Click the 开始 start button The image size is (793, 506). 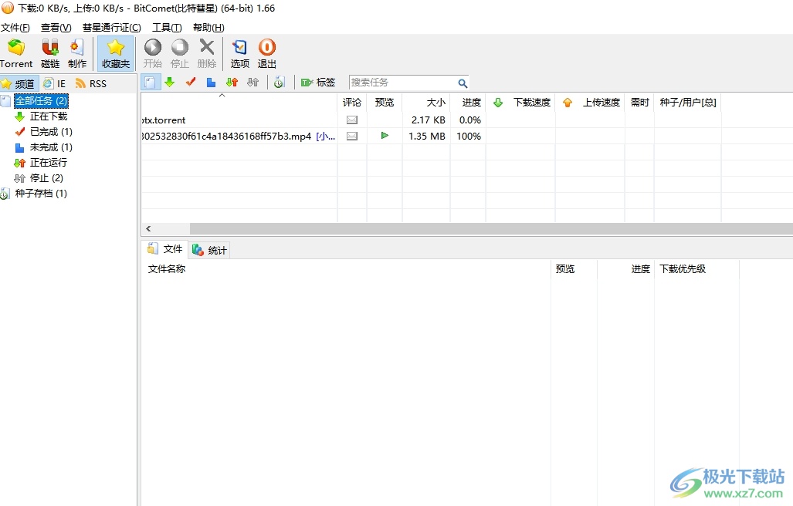coord(152,53)
